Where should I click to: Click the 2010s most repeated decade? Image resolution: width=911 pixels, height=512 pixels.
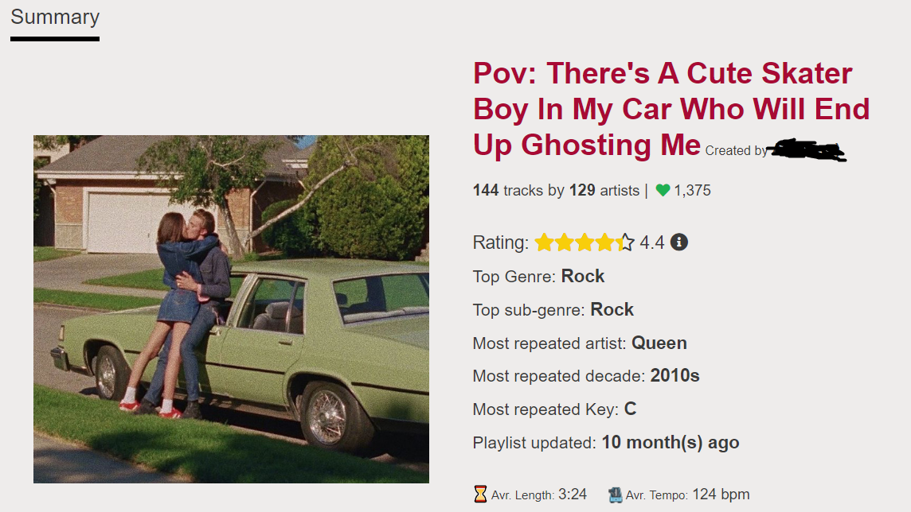(674, 376)
